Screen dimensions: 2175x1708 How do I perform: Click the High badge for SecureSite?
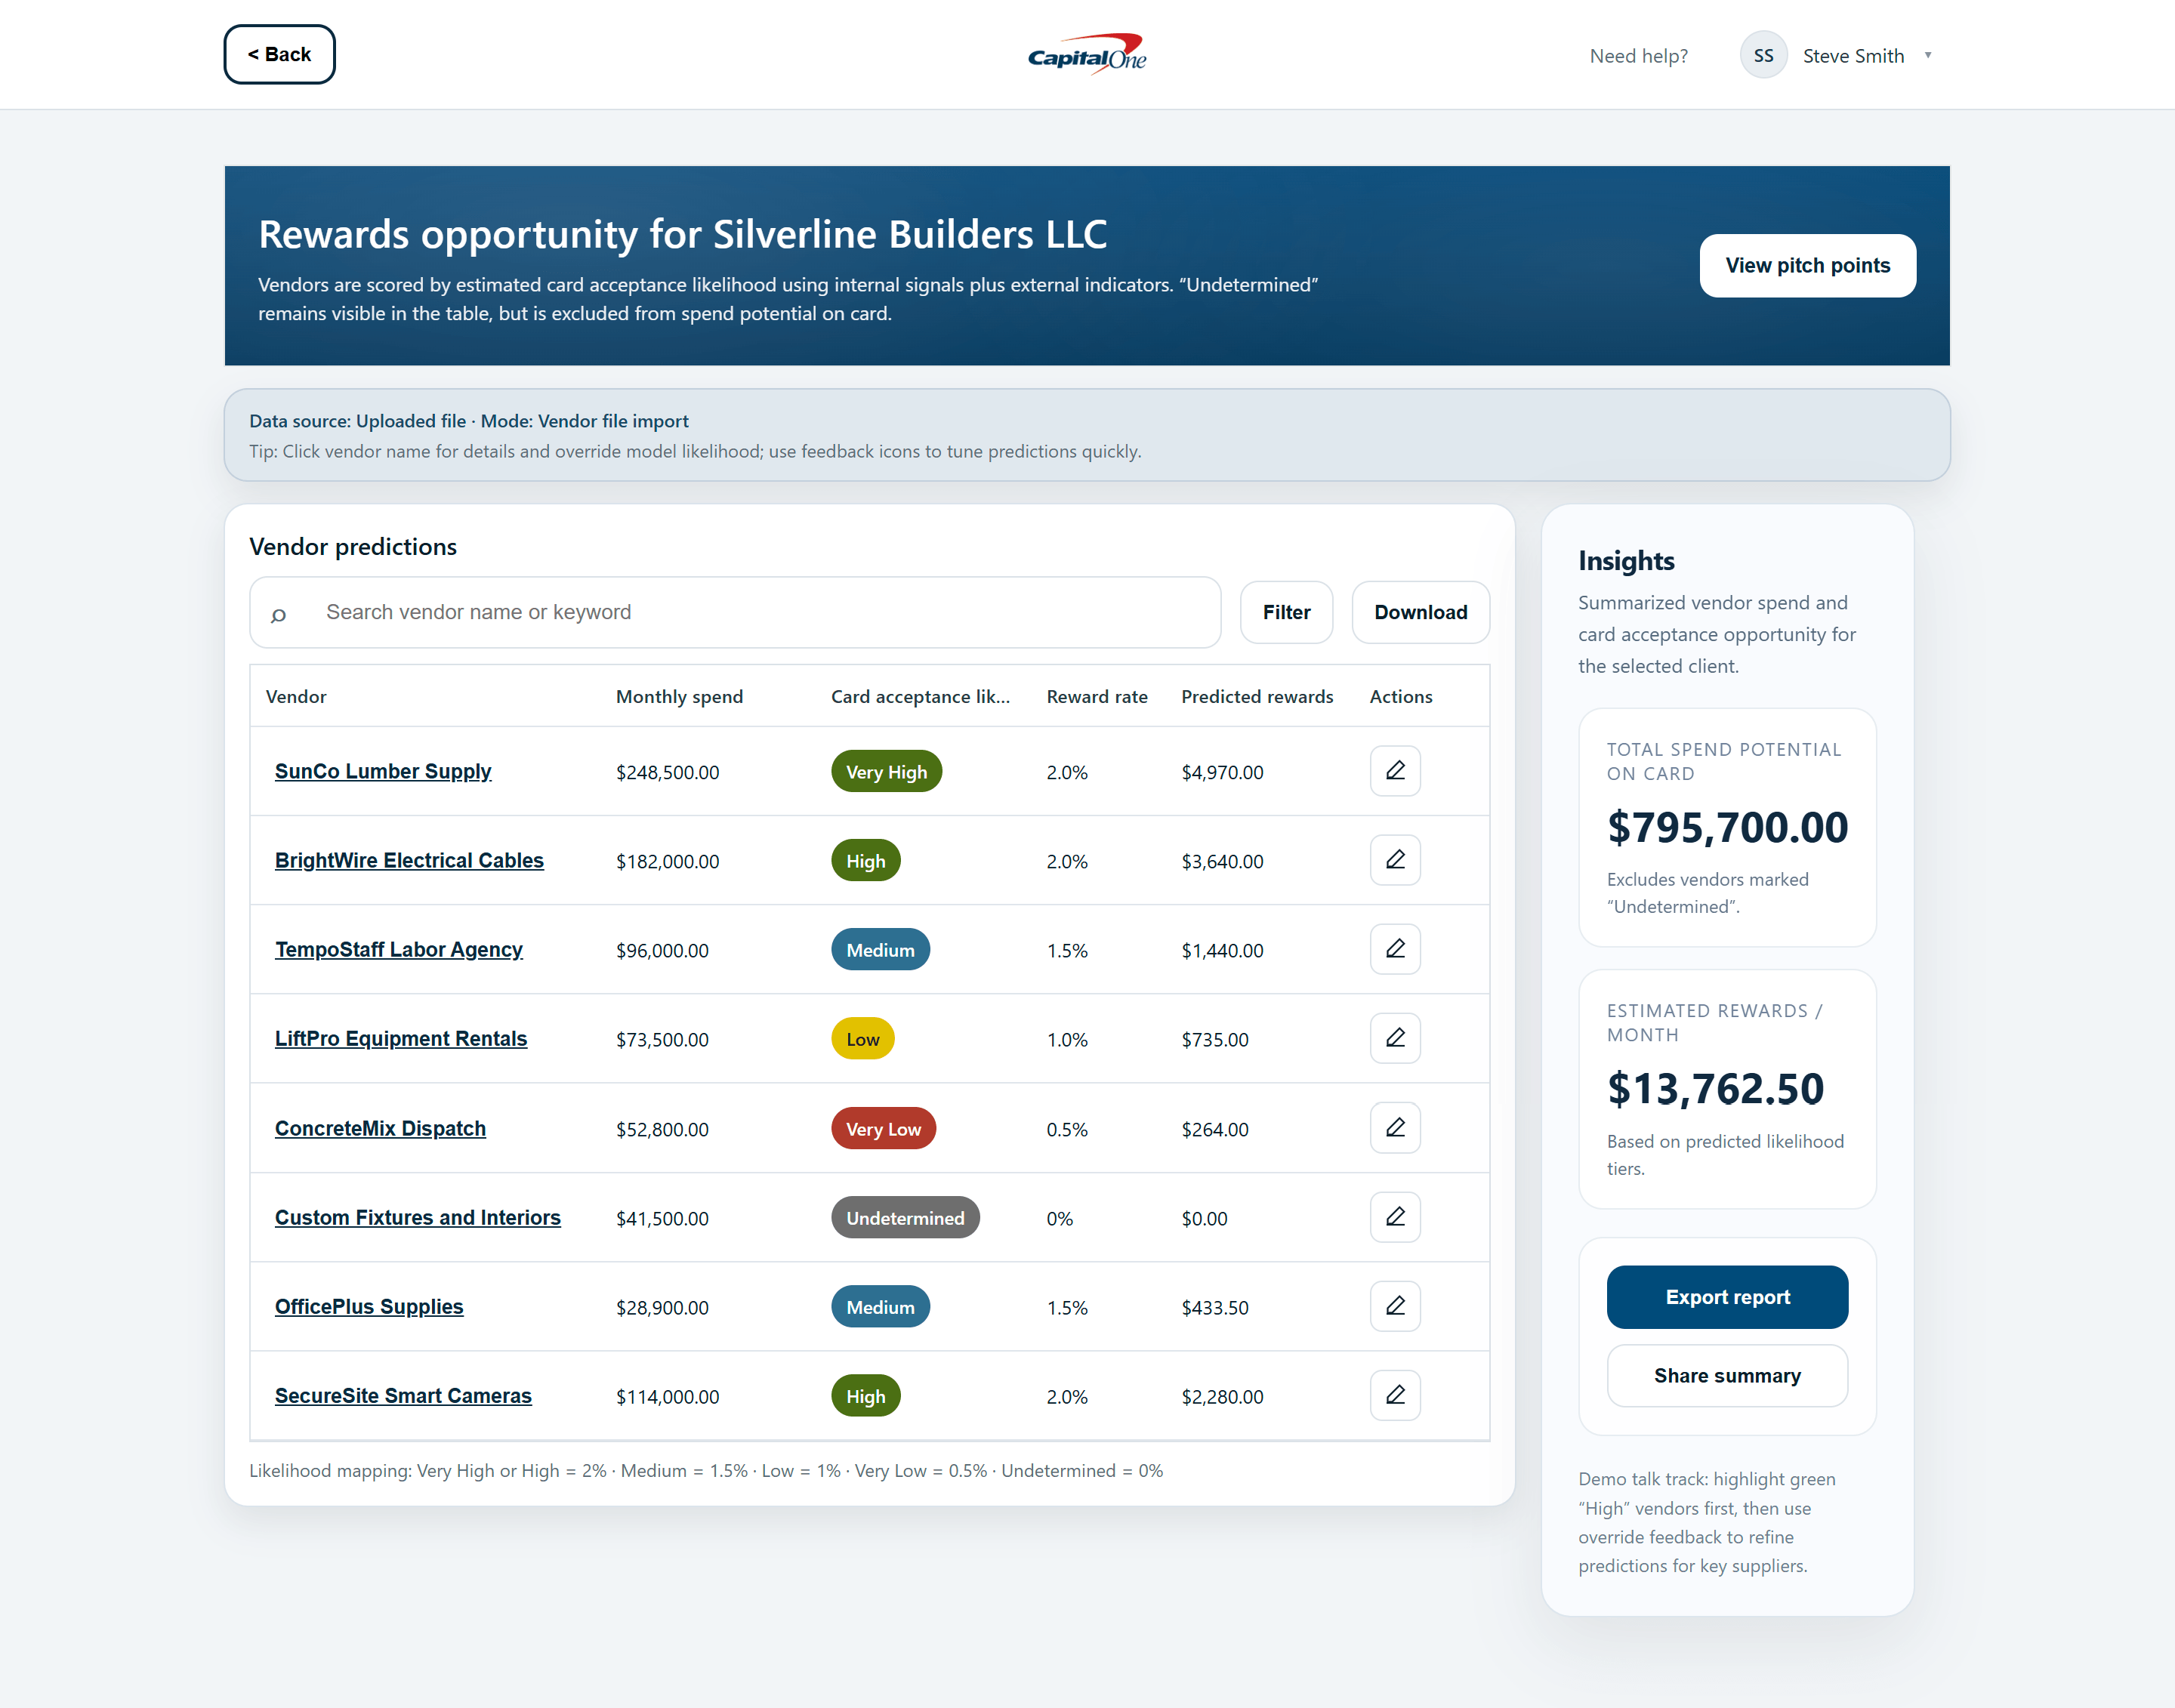tap(865, 1395)
